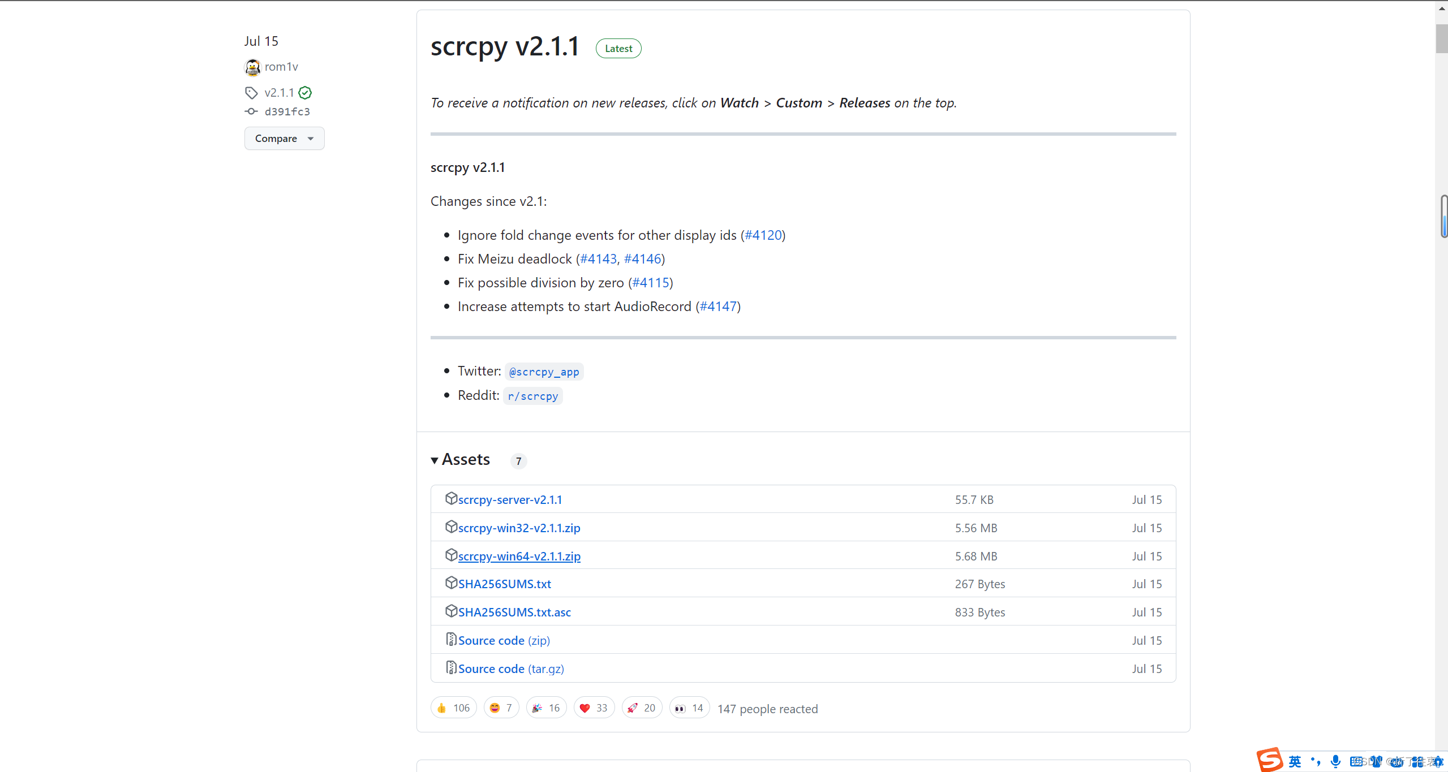Collapse the Assets section
The height and width of the screenshot is (772, 1448).
(460, 460)
